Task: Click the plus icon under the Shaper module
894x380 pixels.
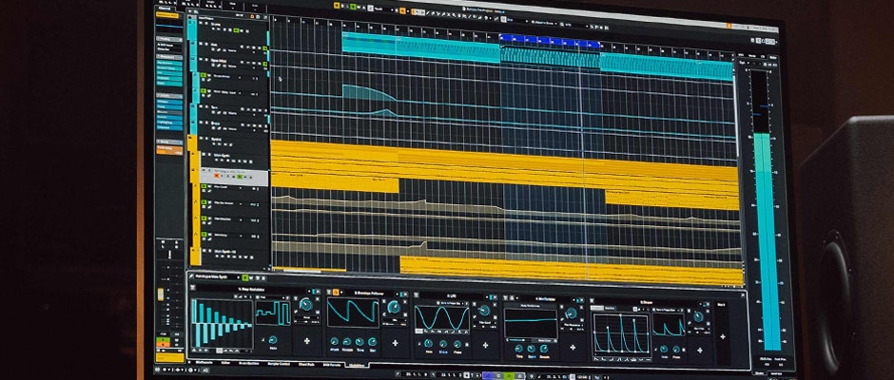Action: (722, 337)
